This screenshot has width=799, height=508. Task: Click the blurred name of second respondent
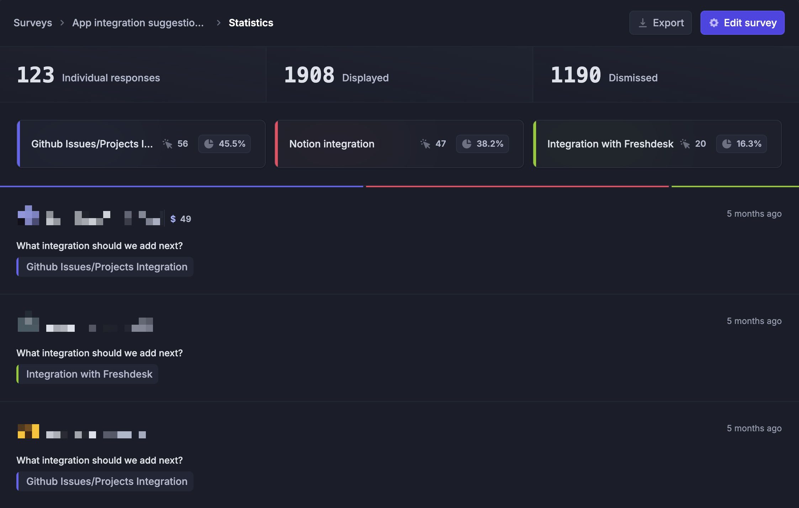click(x=100, y=325)
